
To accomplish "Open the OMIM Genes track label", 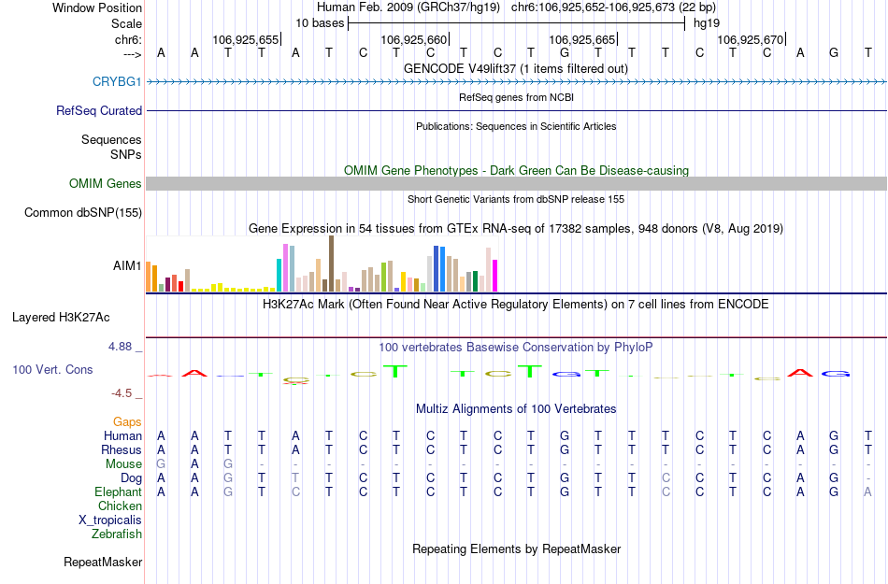I will pyautogui.click(x=105, y=183).
